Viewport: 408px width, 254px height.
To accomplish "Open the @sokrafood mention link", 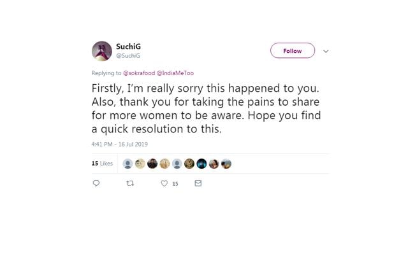I will [x=139, y=73].
